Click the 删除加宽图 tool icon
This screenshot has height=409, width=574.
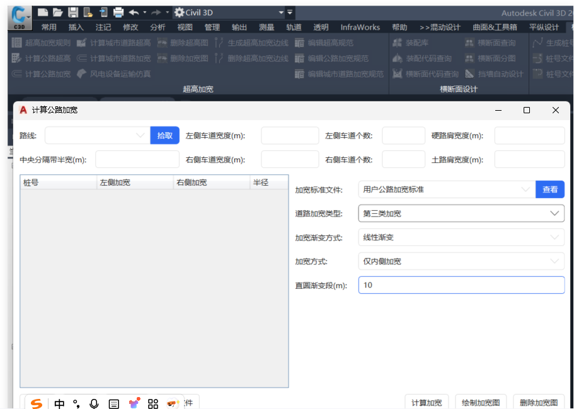[162, 58]
